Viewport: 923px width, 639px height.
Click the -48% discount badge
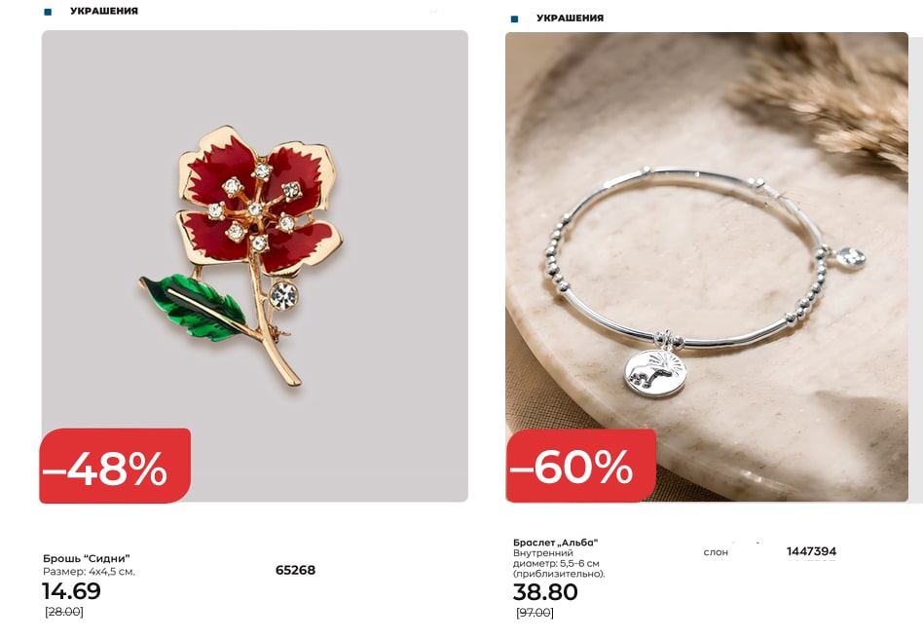(115, 466)
